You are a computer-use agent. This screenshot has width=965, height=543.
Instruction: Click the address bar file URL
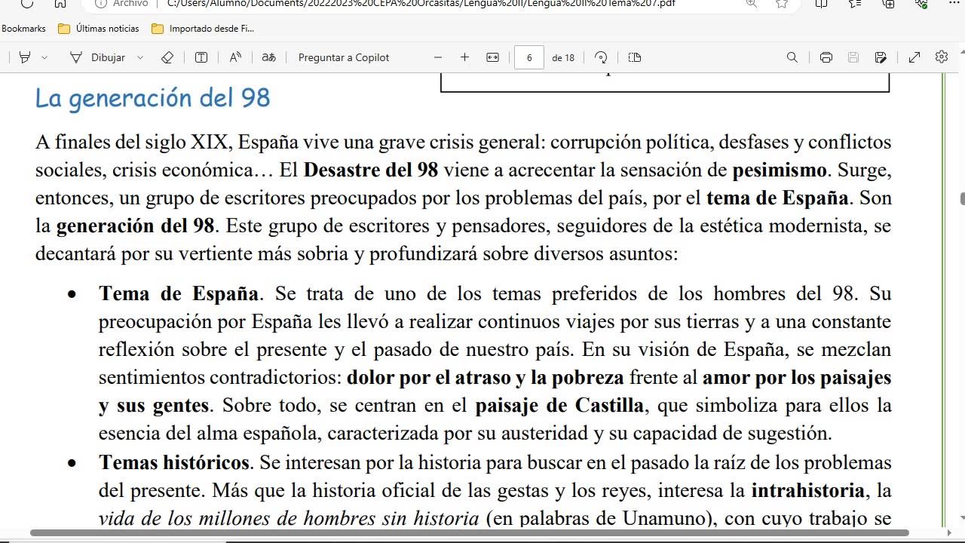click(x=421, y=4)
